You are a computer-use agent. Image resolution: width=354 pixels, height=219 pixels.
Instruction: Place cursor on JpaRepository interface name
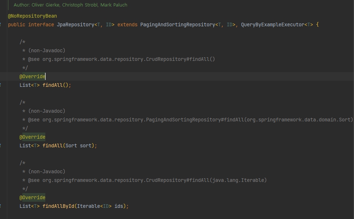[76, 24]
